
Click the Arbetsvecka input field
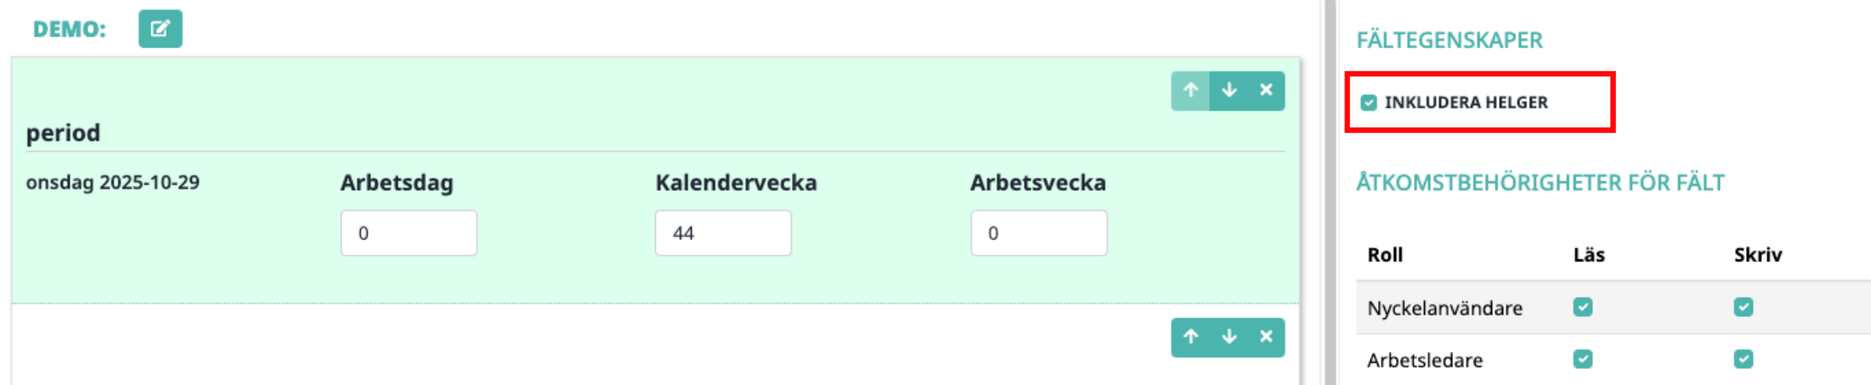click(1038, 233)
